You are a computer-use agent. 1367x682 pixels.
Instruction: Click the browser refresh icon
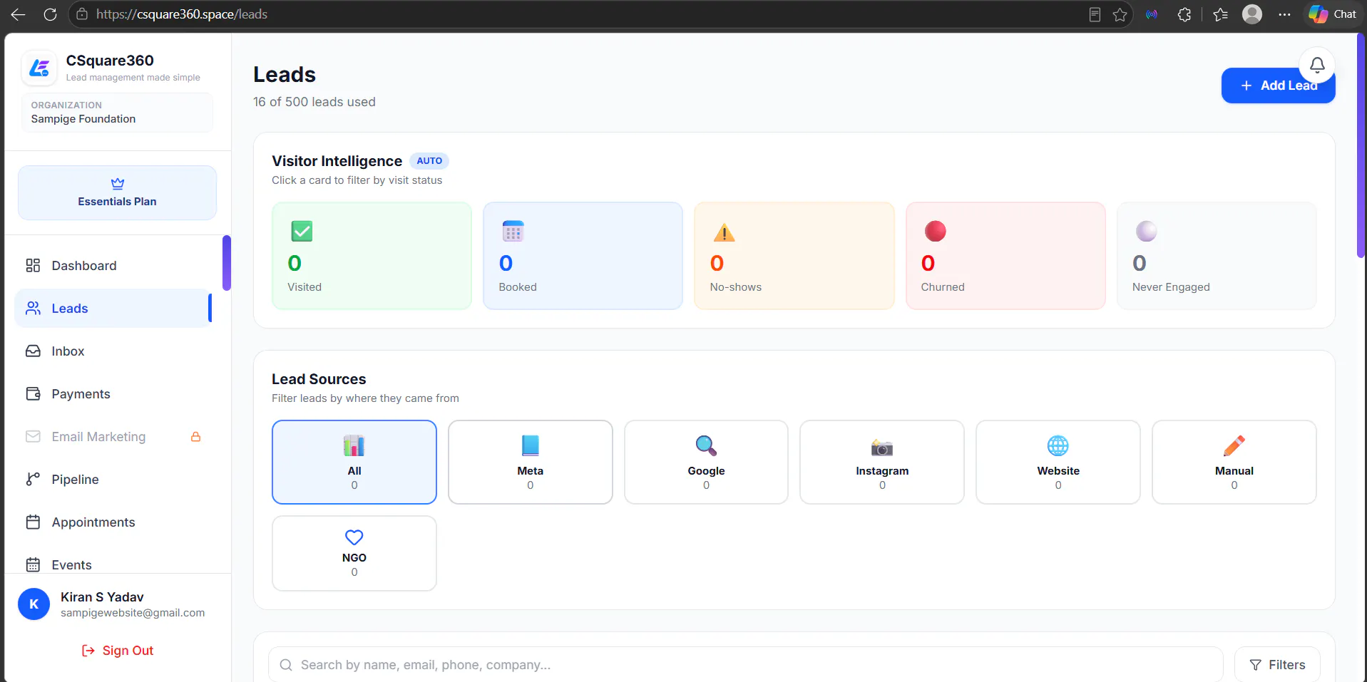[50, 14]
